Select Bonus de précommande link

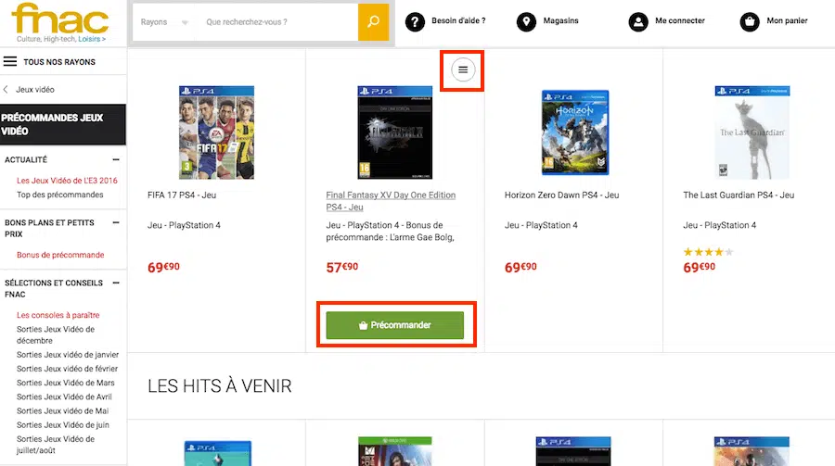click(60, 255)
